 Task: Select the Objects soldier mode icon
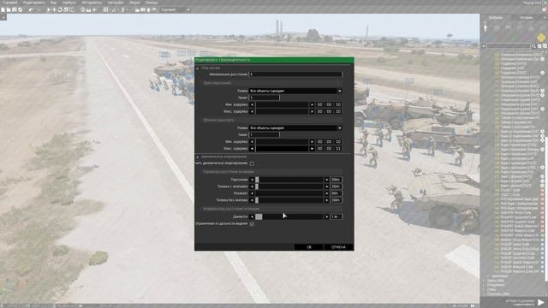pos(485,27)
